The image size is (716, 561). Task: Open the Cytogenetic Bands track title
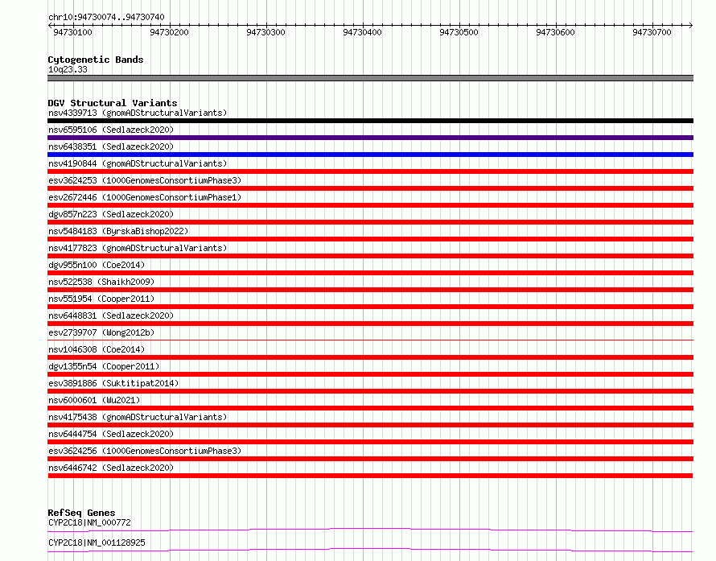(96, 60)
